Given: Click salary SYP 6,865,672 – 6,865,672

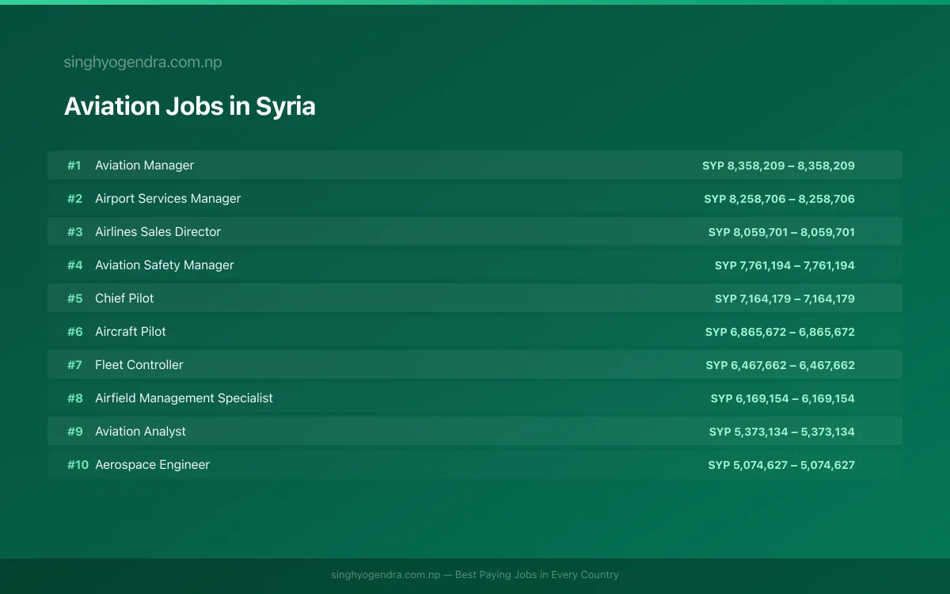Looking at the screenshot, I should click(780, 332).
